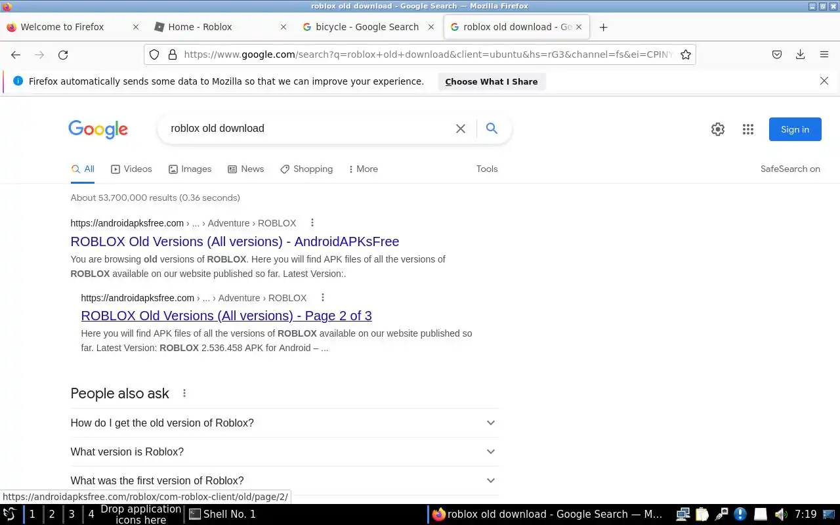
Task: Open People also ask options menu
Action: coord(184,394)
